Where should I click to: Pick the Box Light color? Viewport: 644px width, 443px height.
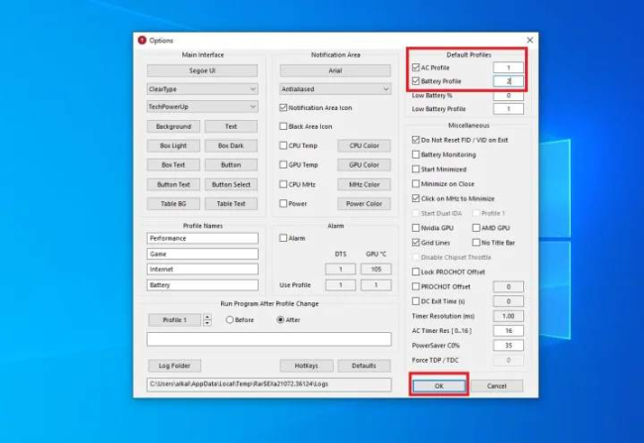(173, 146)
